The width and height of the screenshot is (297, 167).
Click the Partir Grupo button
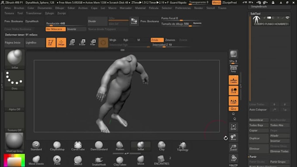pyautogui.click(x=280, y=162)
